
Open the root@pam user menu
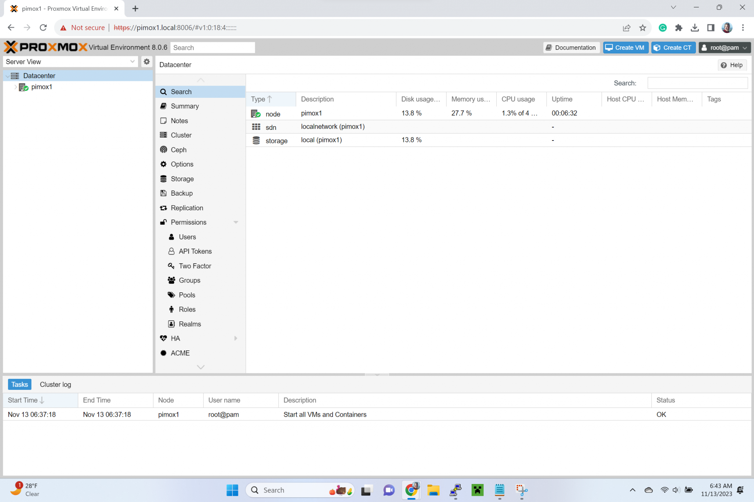[x=724, y=47]
